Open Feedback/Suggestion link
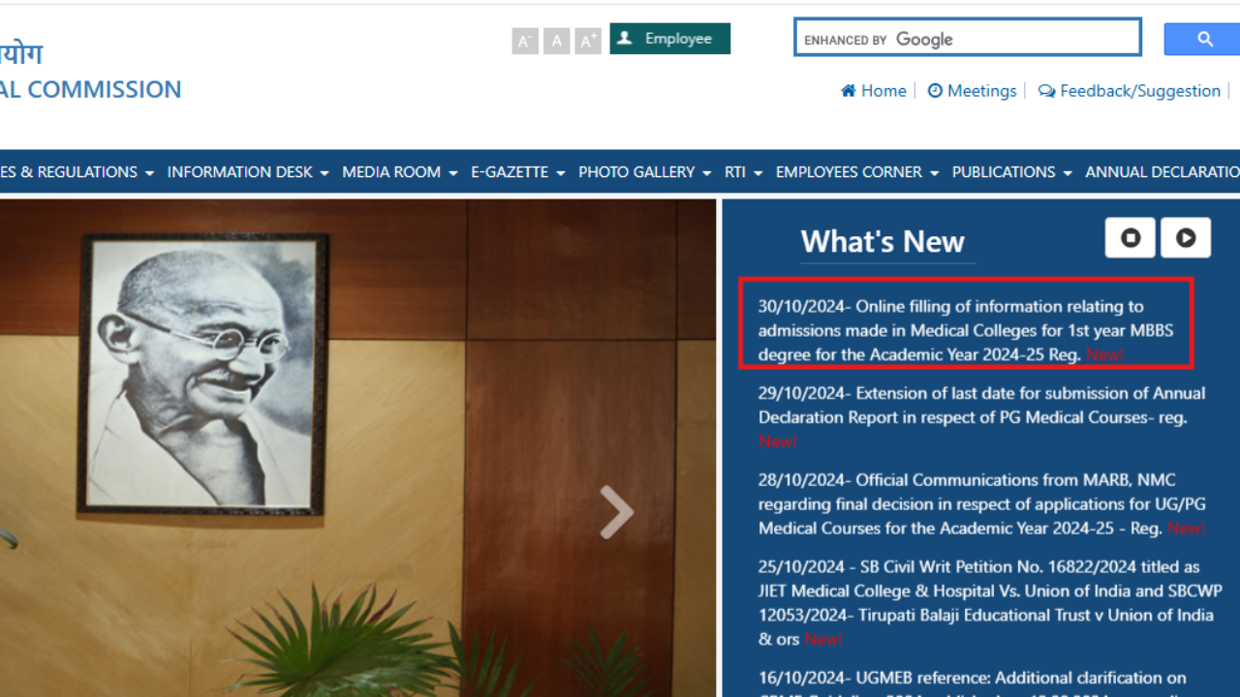1240x697 pixels. (x=1130, y=91)
